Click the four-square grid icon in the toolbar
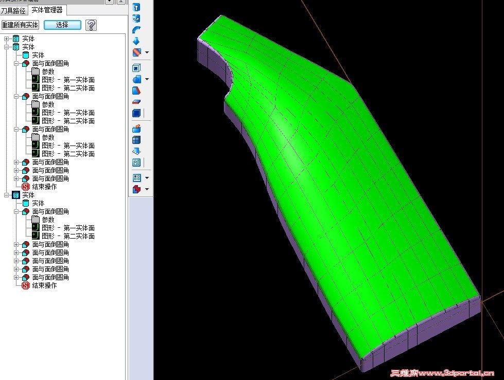The image size is (504, 380). tap(136, 178)
